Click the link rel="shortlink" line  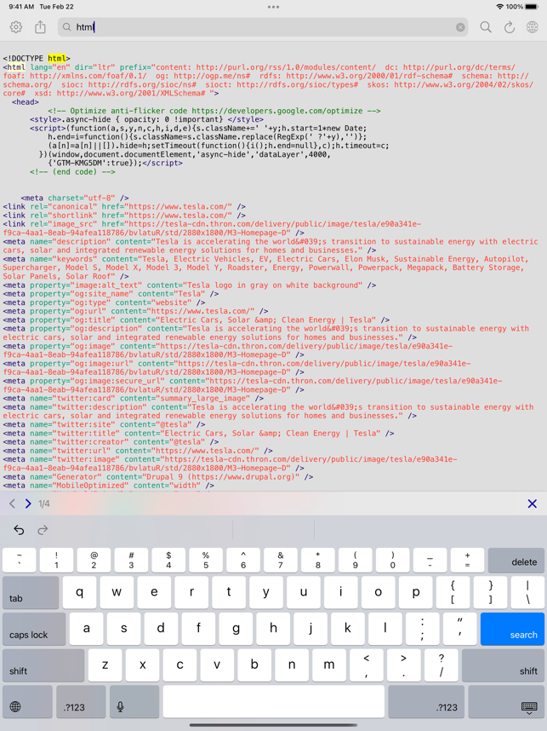124,216
